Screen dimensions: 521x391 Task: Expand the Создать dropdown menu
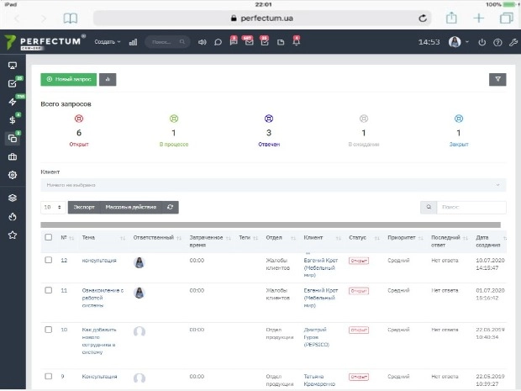[x=107, y=42]
